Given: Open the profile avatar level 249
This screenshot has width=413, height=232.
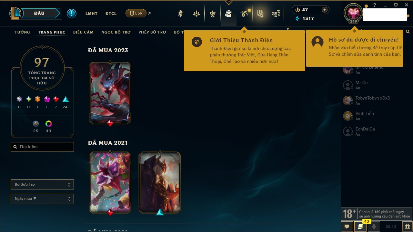Looking at the screenshot, I should [353, 14].
